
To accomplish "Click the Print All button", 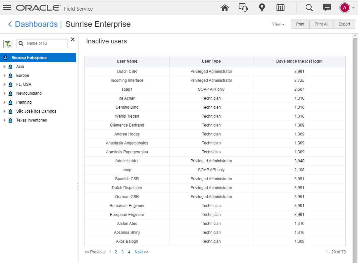I will 321,24.
